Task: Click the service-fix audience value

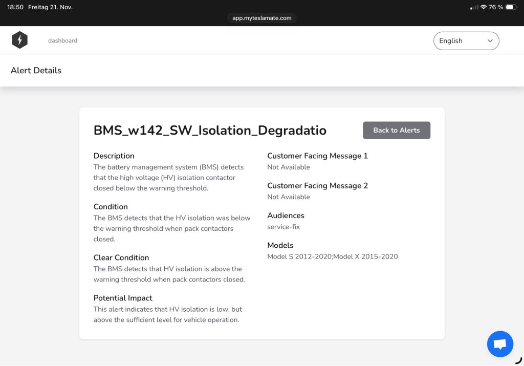Action: [x=283, y=227]
